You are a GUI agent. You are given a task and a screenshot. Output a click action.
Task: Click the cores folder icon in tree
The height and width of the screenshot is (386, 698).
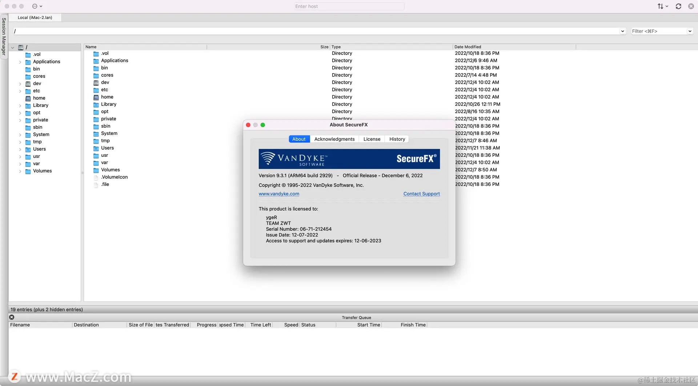tap(28, 76)
